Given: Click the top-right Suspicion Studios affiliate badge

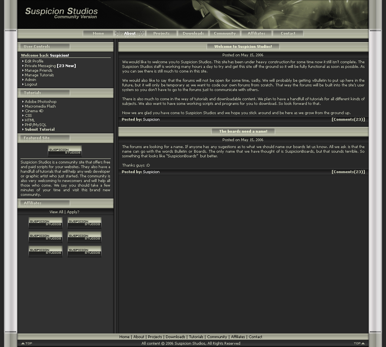Looking at the screenshot, I should point(84,222).
